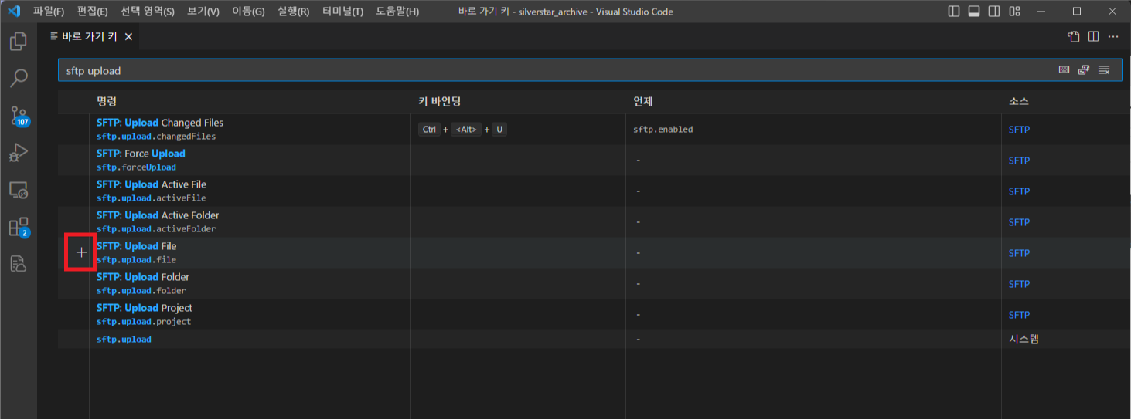This screenshot has width=1131, height=419.
Task: Close the 바로 가기 키 tab
Action: point(128,36)
